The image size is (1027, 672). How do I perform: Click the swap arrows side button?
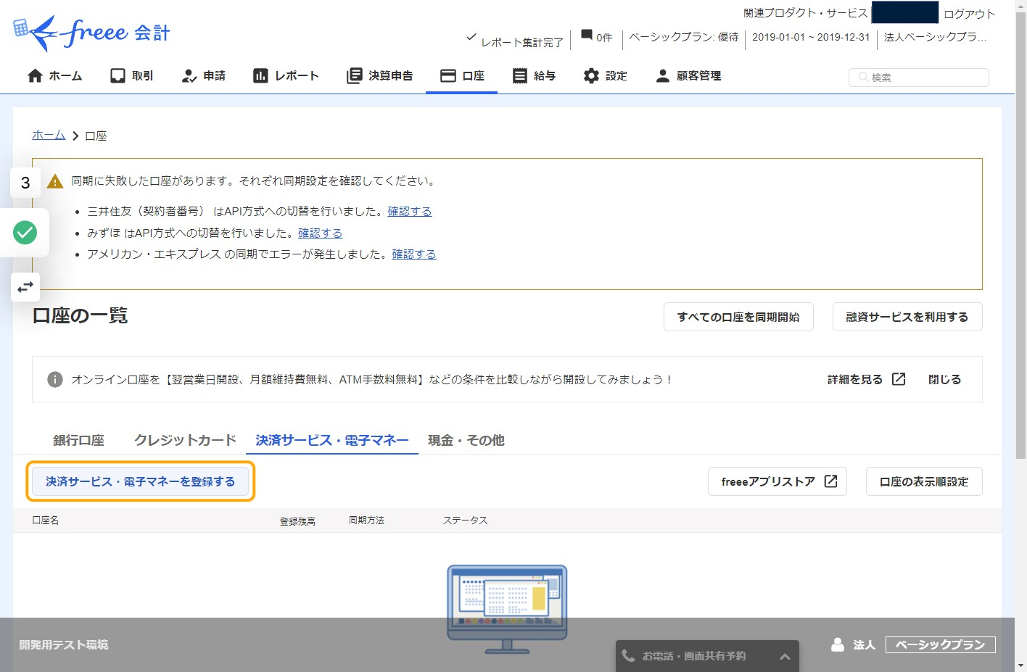point(25,287)
